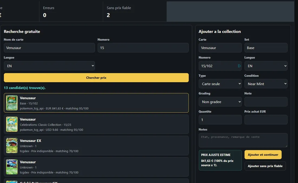Image resolution: width=298 pixels, height=183 pixels.
Task: Click the PRIX AJUSTE ESTIME box
Action: [x=220, y=160]
